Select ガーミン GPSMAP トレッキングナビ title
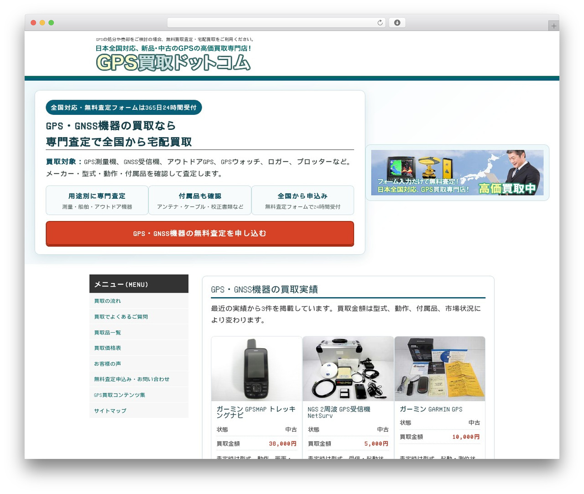Screen dimensions: 584x494 (x=256, y=412)
